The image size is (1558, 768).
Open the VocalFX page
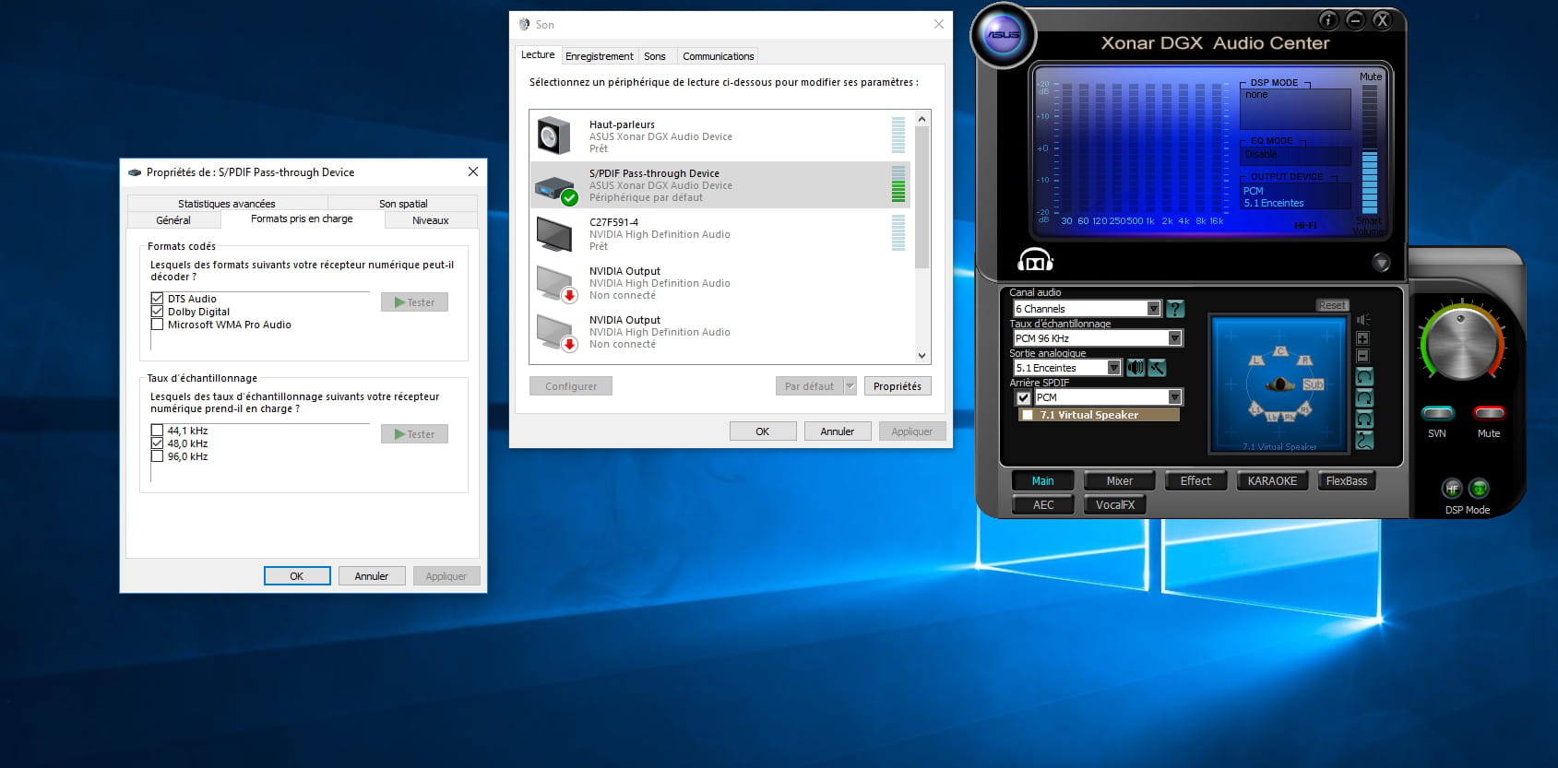pyautogui.click(x=1115, y=505)
